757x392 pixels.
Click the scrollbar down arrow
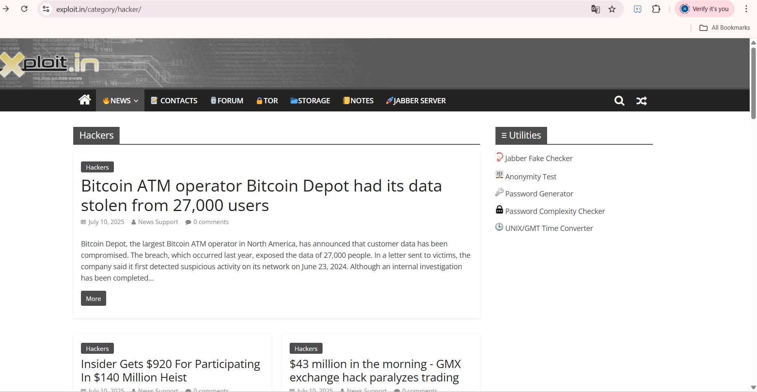click(x=753, y=388)
